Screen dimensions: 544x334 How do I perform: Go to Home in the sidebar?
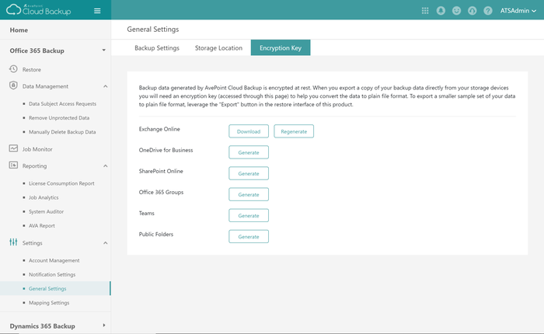click(x=19, y=30)
